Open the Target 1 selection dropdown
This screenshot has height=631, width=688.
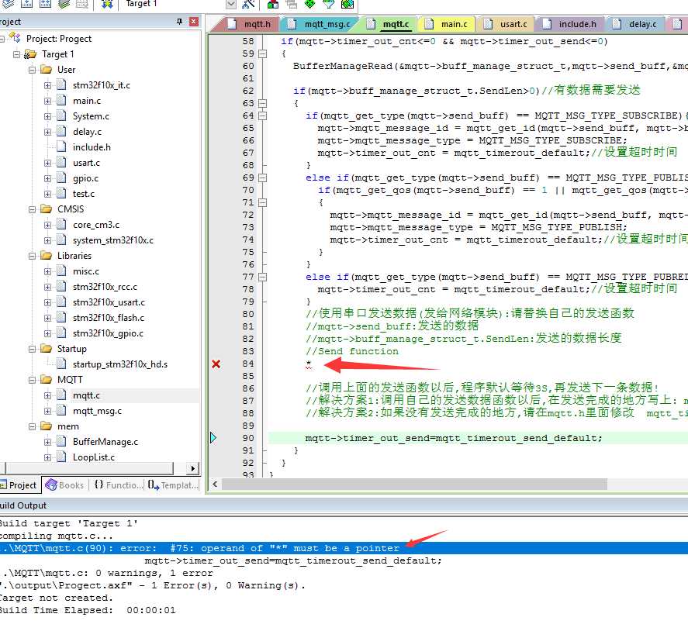tap(231, 5)
